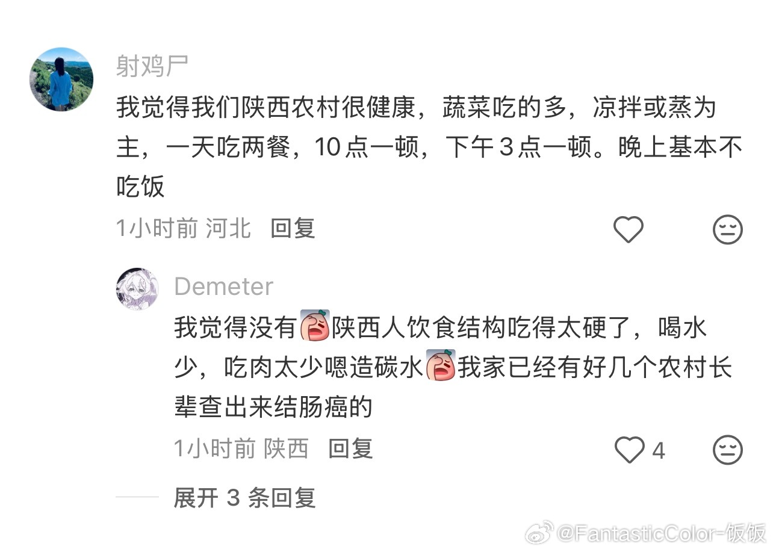Like the comment by 射鸡尸
The image size is (773, 552).
[628, 229]
